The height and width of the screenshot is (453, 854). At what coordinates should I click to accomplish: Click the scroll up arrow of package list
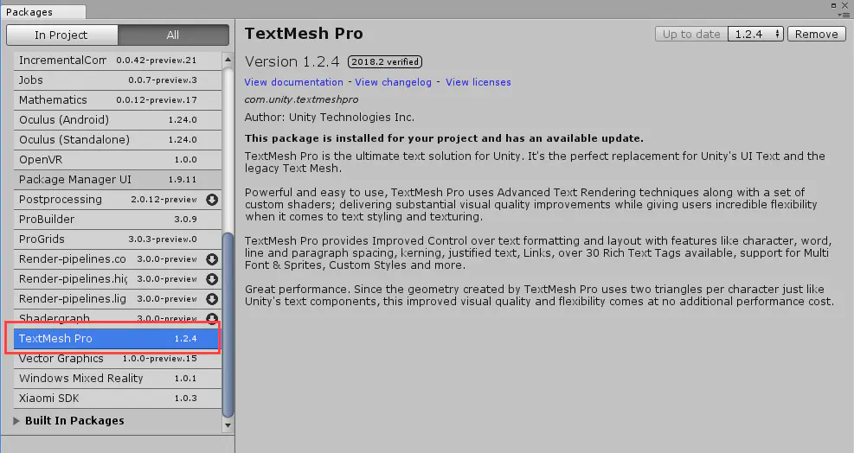tap(228, 60)
